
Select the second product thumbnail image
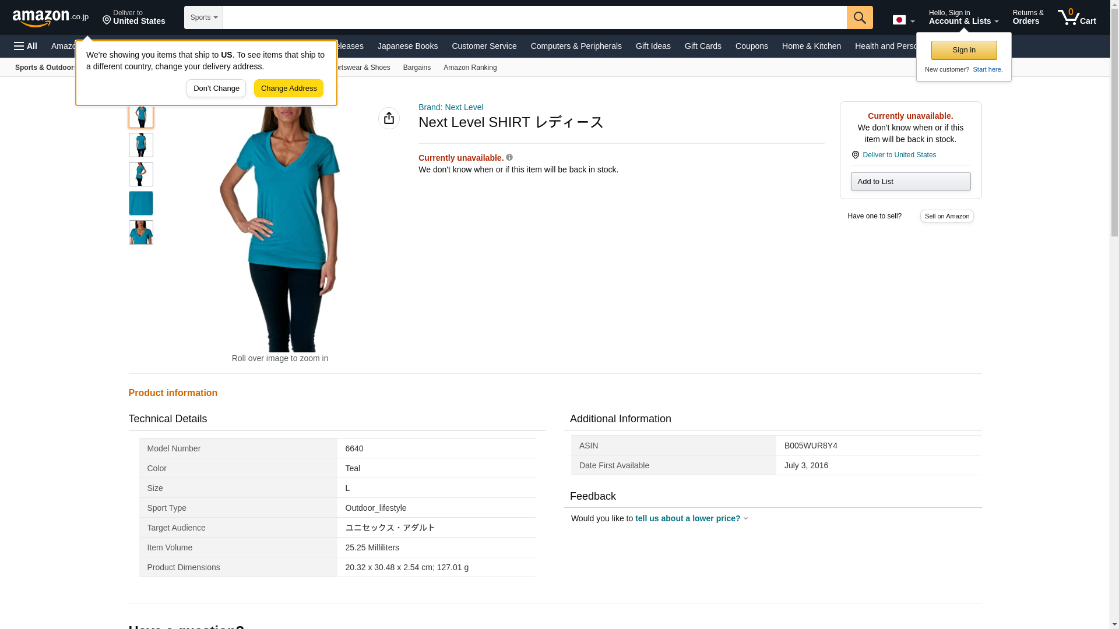[140, 145]
